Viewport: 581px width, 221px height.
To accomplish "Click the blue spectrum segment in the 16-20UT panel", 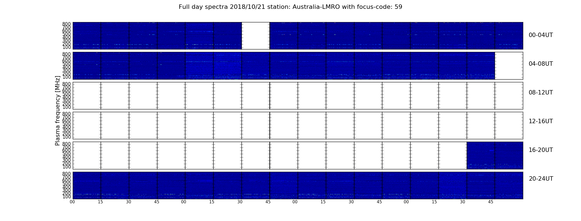I will [495, 155].
